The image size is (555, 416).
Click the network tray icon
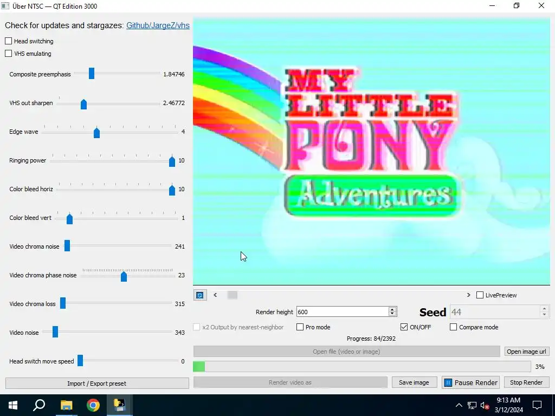472,405
